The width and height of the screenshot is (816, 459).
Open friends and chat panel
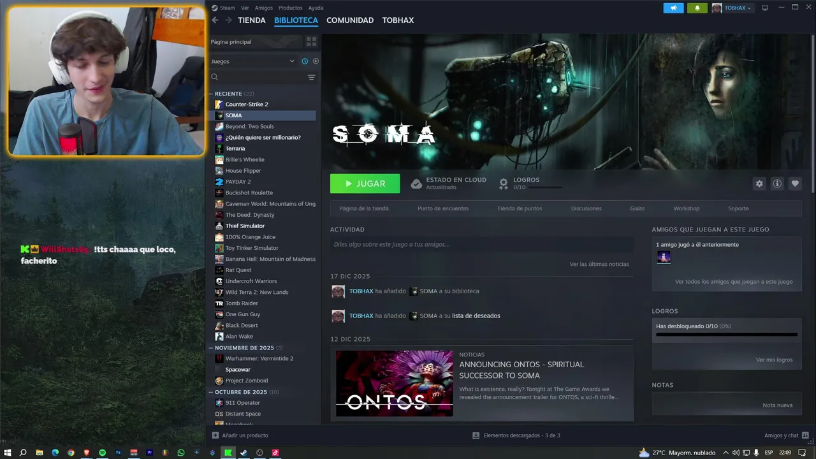point(785,435)
